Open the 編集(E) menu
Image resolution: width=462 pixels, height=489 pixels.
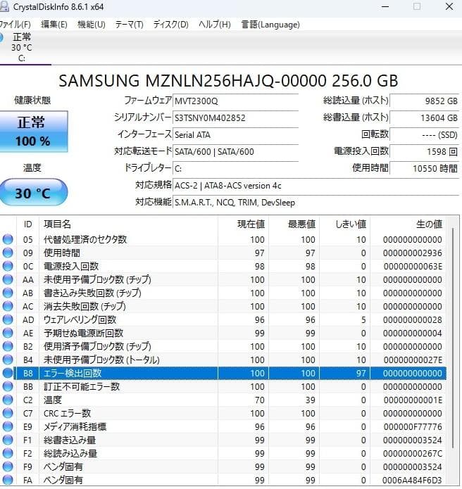[x=54, y=25]
